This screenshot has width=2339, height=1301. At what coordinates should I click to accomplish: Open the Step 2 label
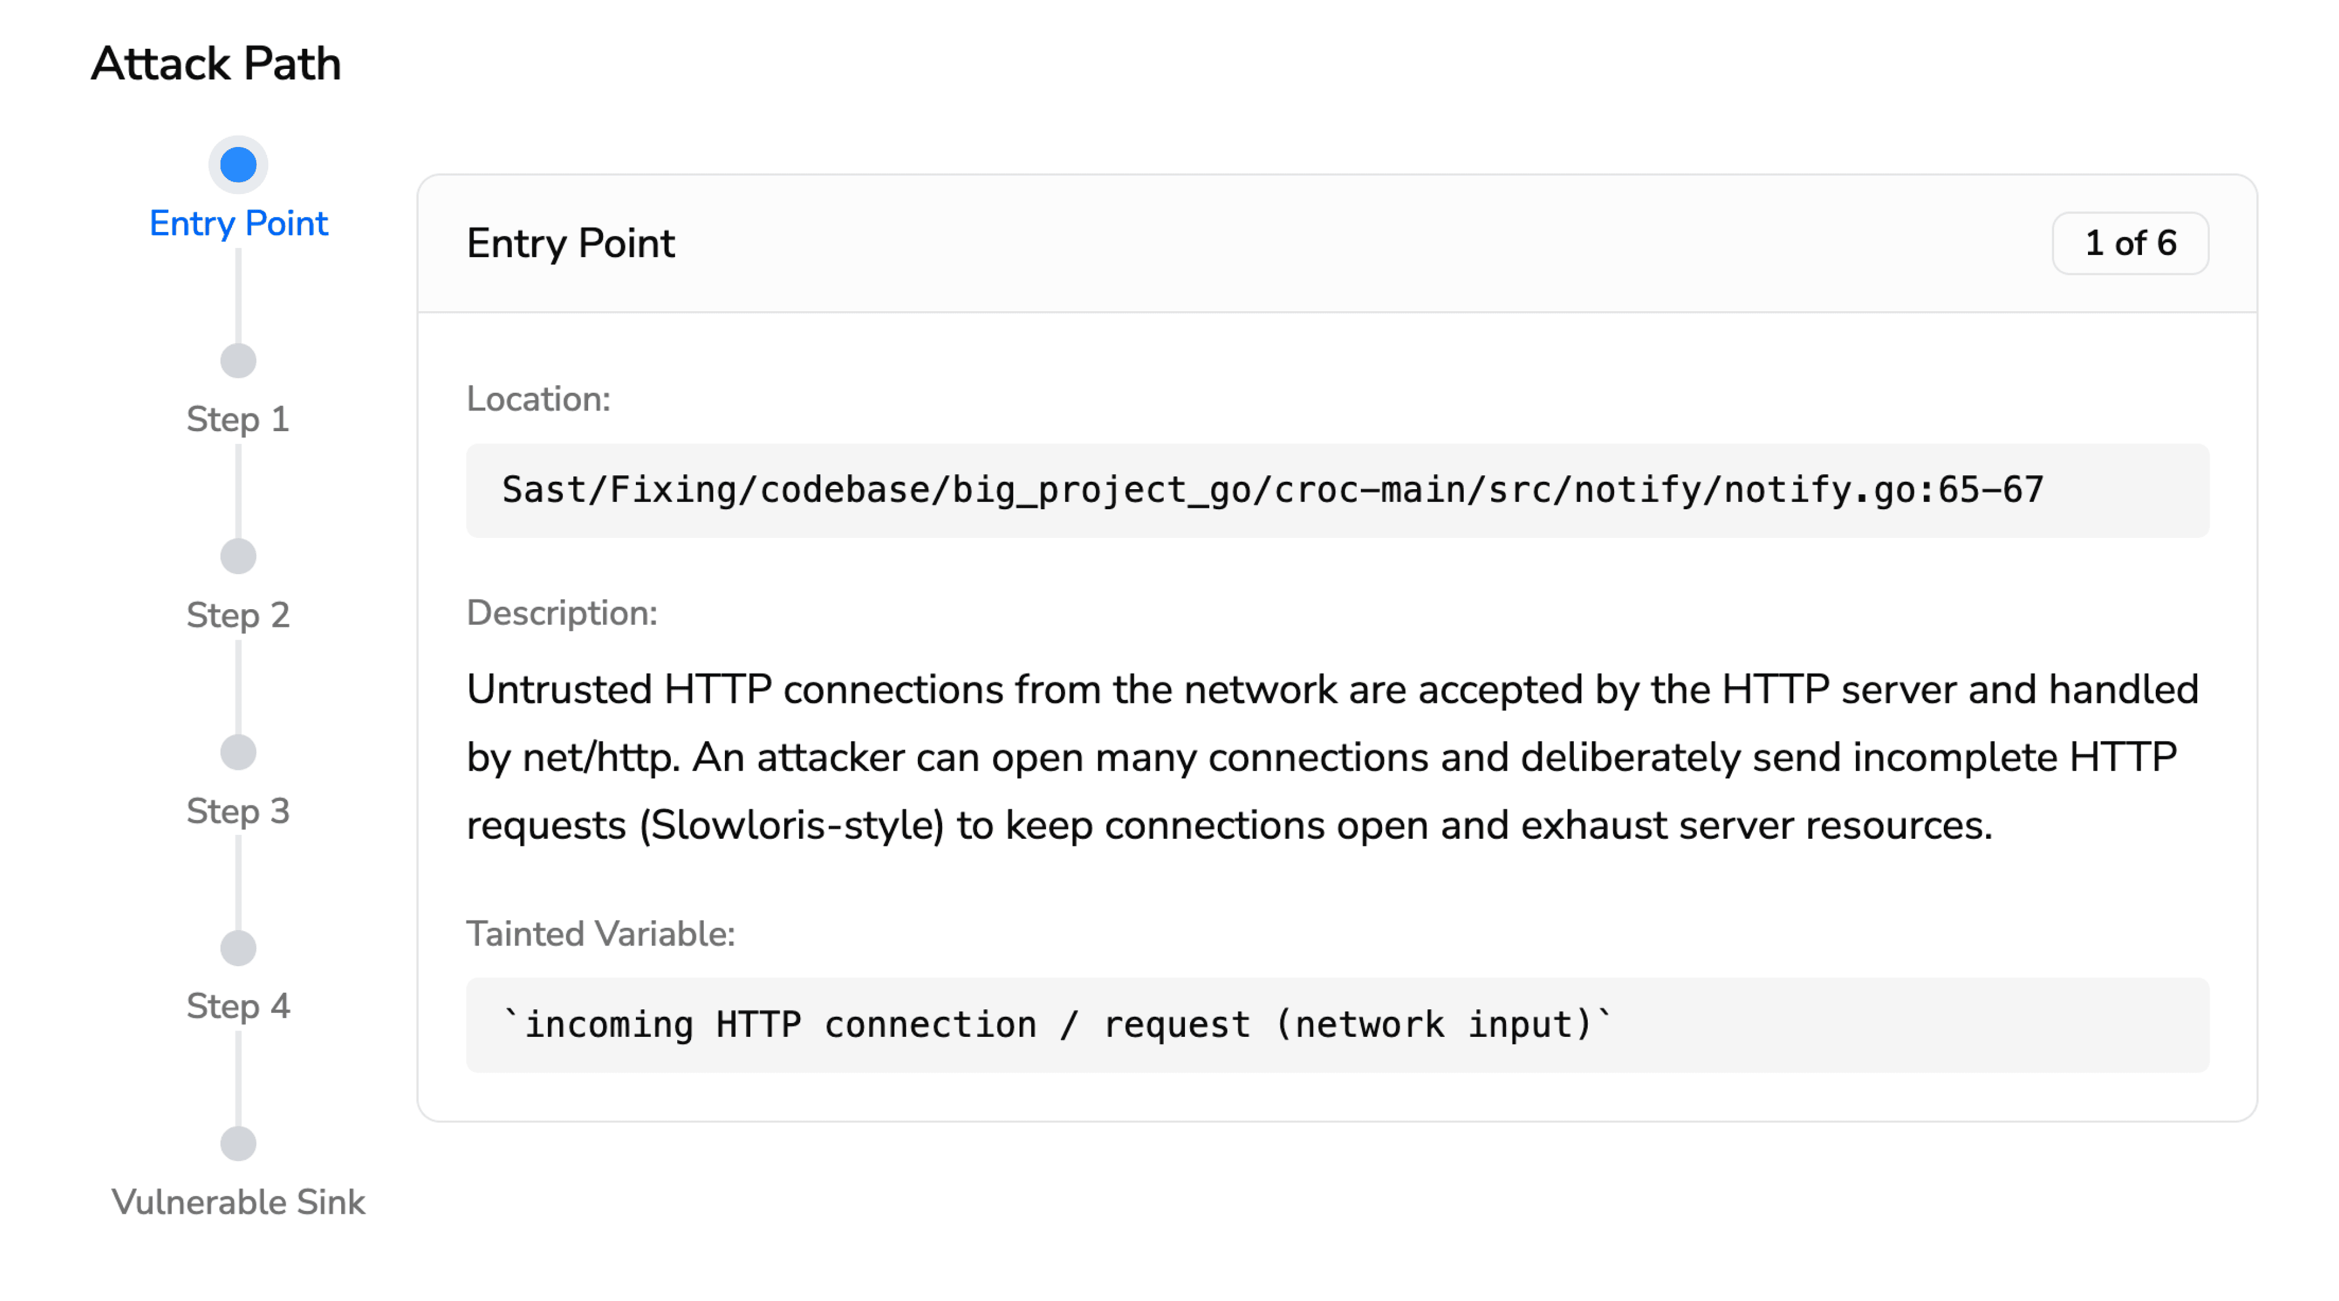238,615
